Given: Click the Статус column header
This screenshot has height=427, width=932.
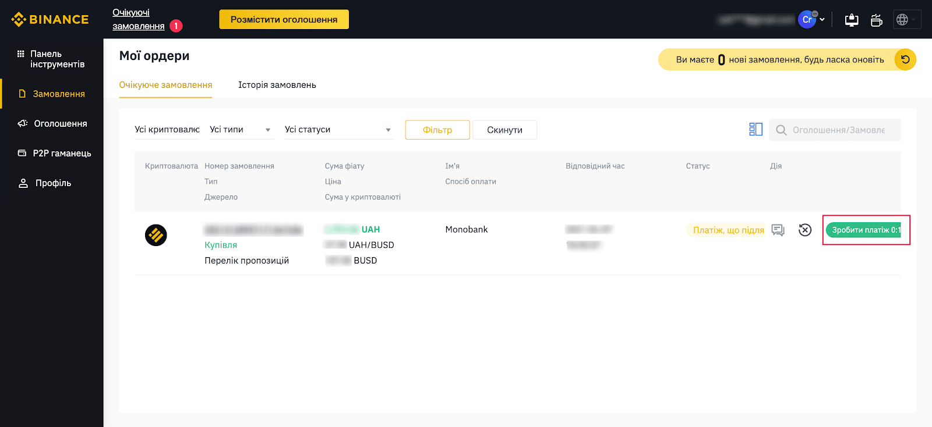Looking at the screenshot, I should point(698,166).
